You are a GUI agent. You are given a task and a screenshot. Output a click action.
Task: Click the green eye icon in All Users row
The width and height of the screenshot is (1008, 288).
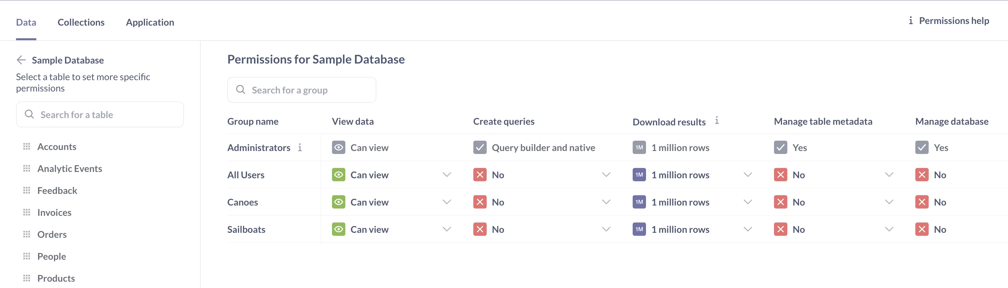(x=338, y=175)
